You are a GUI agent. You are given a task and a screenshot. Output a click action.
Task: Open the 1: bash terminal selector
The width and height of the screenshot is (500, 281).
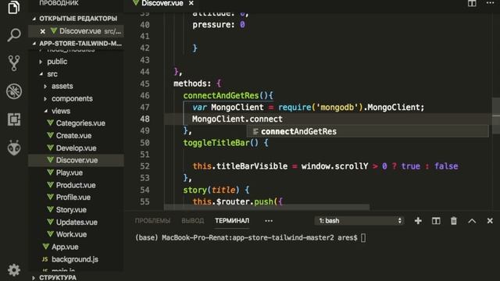click(359, 220)
